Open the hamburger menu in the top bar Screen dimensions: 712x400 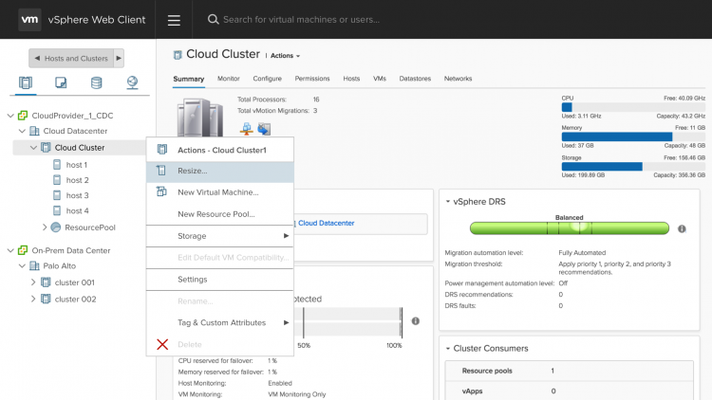point(174,20)
